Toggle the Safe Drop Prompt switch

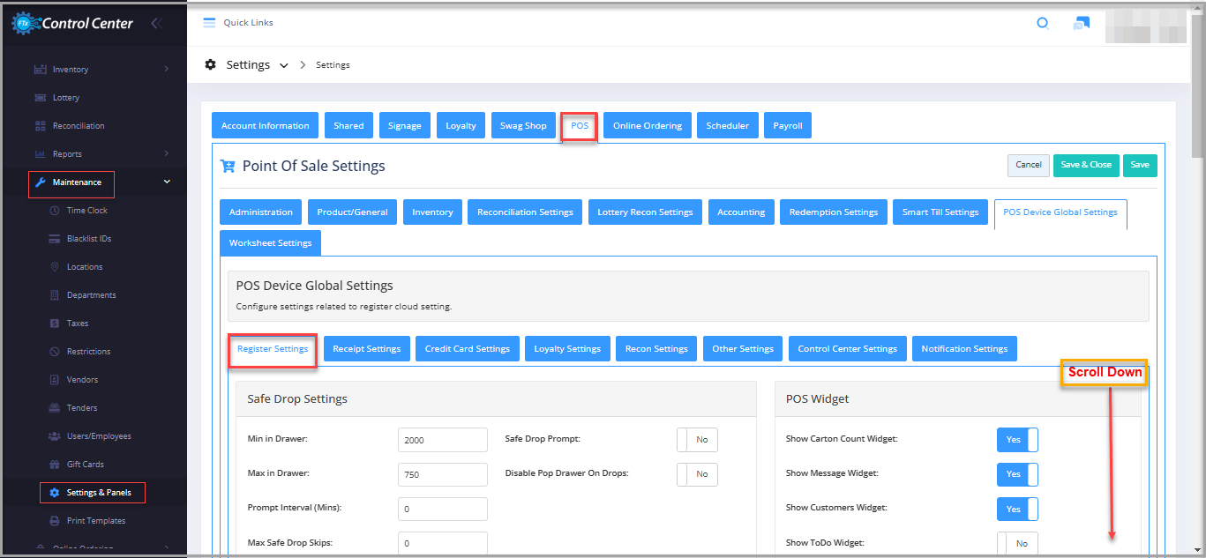pos(697,439)
